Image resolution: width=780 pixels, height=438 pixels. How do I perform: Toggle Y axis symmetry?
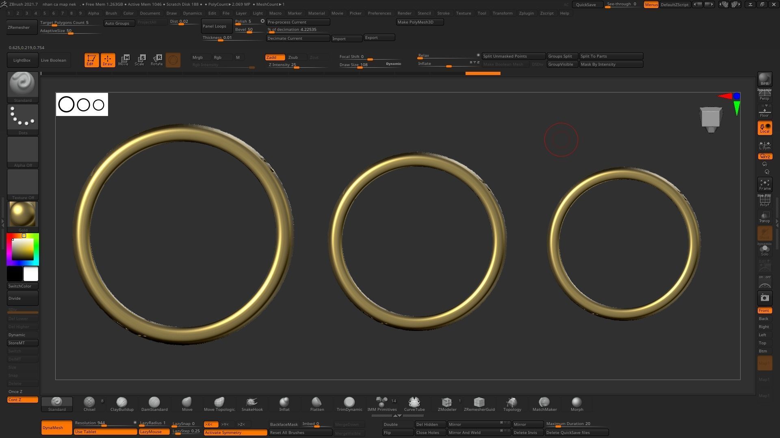coord(227,424)
